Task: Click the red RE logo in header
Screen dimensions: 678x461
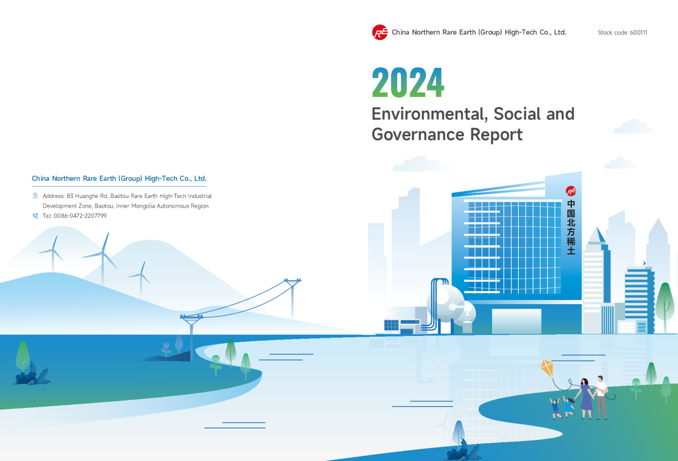Action: pyautogui.click(x=380, y=33)
